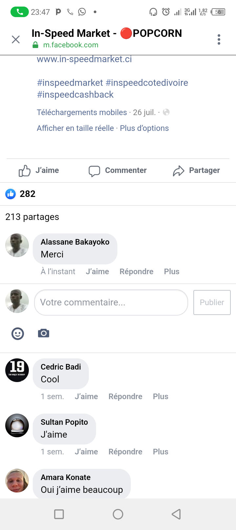The image size is (236, 530).
Task: Expand Plus under Alassane Bakayoko's comment
Action: pyautogui.click(x=171, y=272)
